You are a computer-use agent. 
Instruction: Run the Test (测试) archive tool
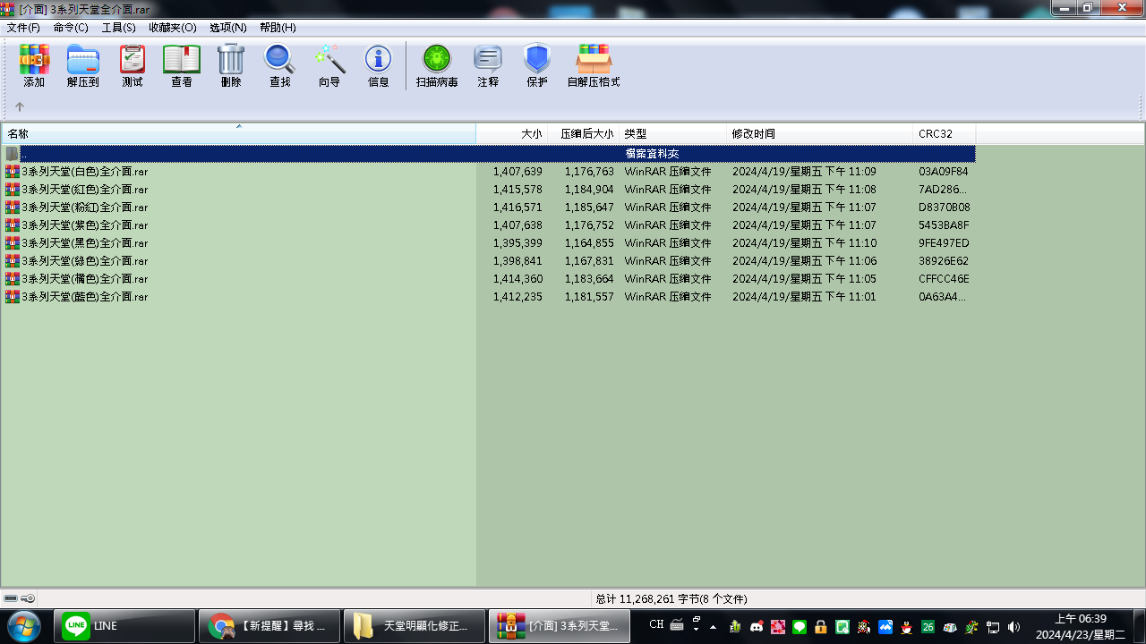133,66
